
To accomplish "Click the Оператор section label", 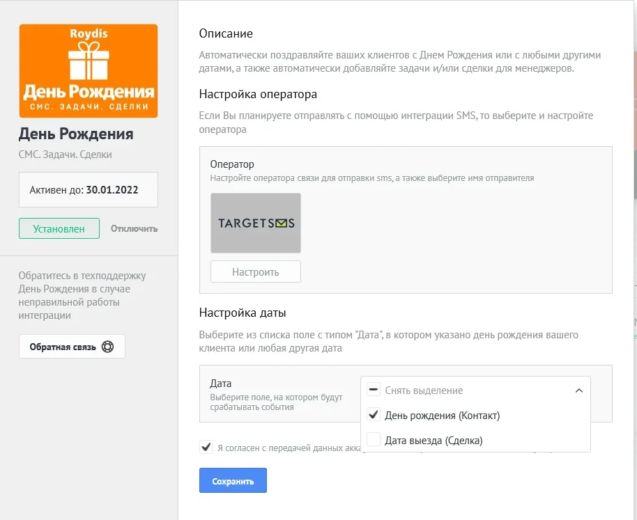I will point(232,164).
